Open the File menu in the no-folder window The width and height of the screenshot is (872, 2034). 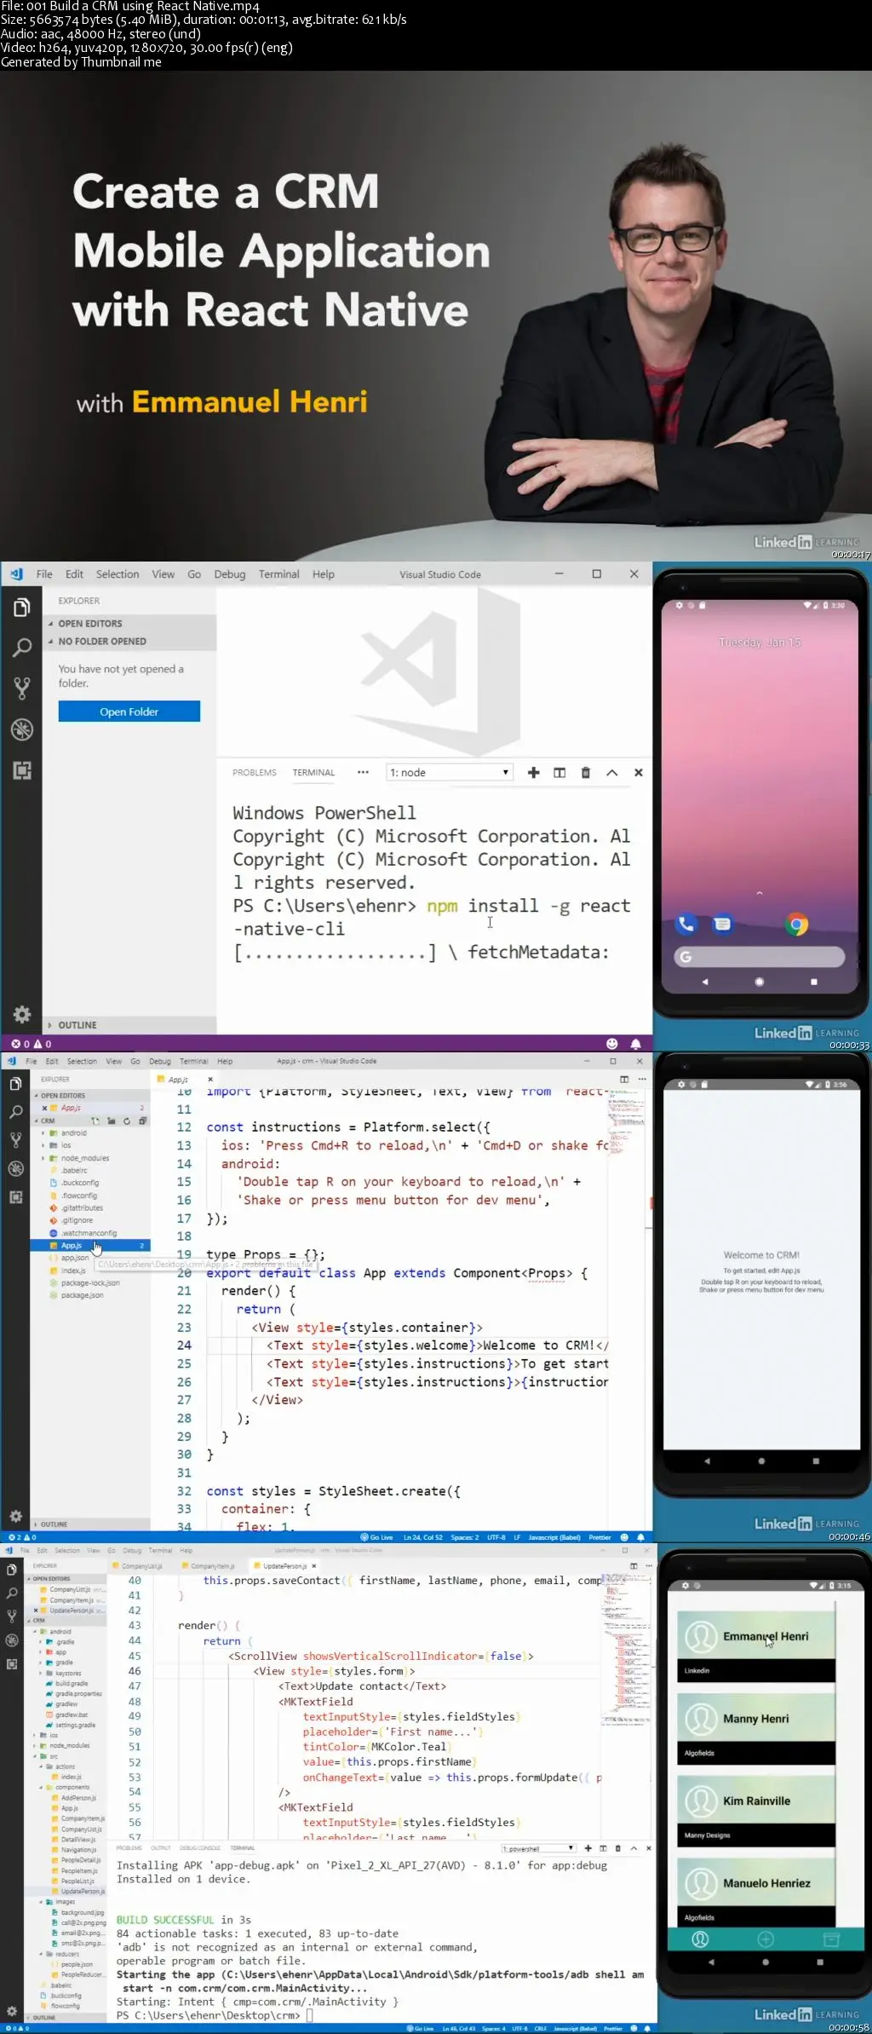pos(44,574)
